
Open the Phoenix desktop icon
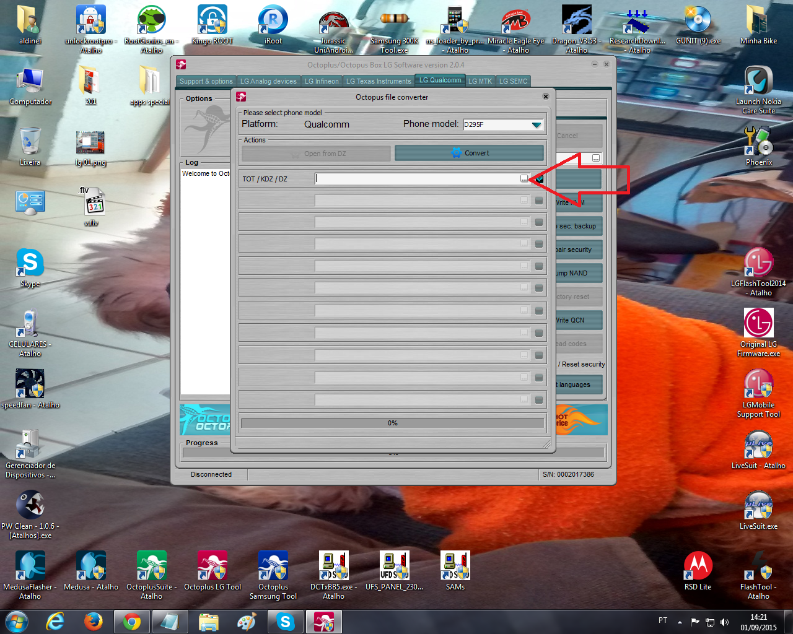[758, 146]
